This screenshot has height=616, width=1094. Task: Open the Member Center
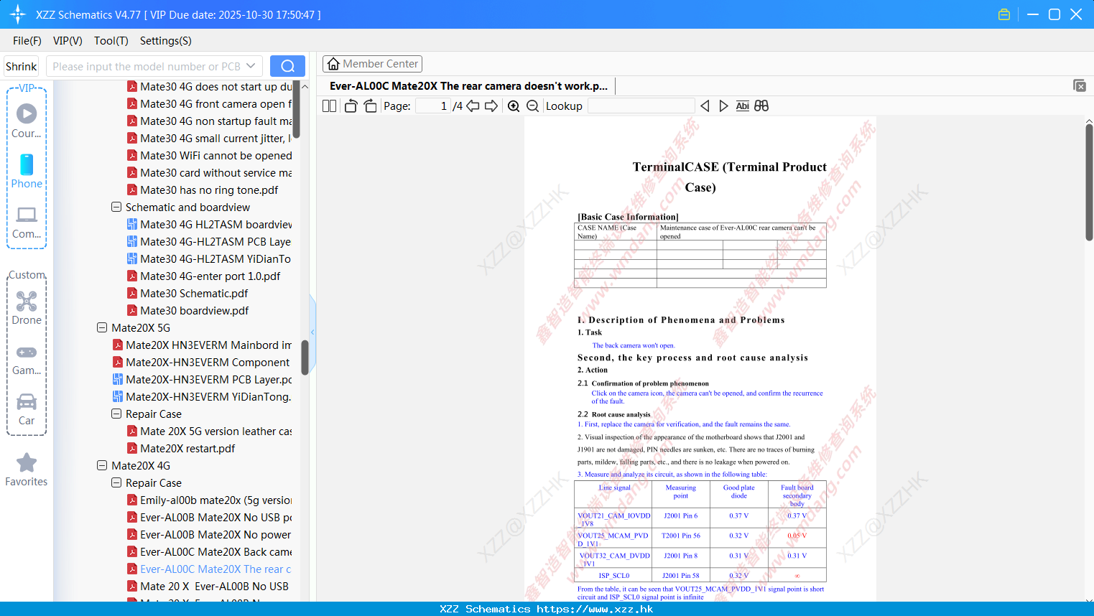[372, 64]
